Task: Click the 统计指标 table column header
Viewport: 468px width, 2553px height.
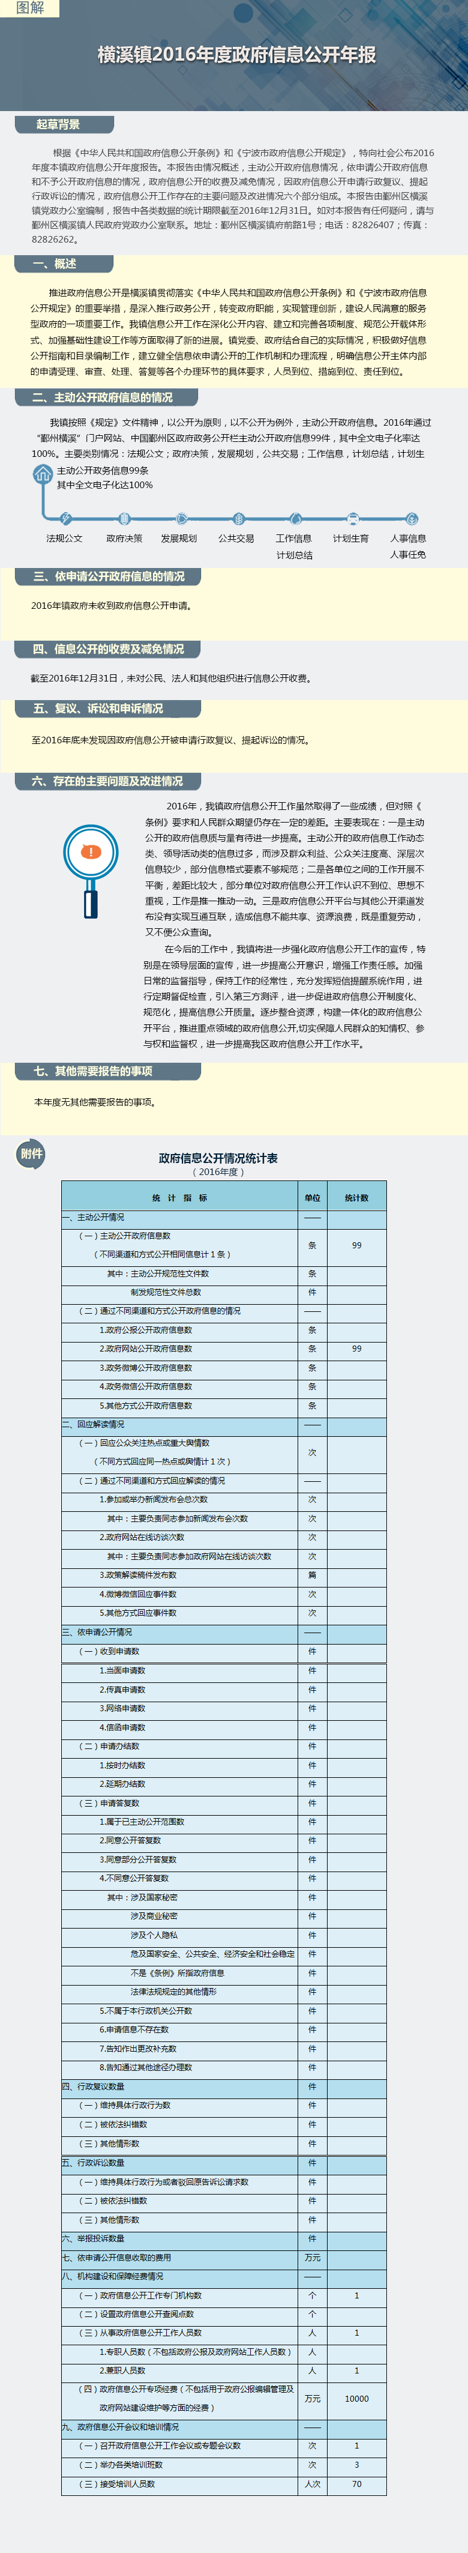Action: (x=179, y=1197)
